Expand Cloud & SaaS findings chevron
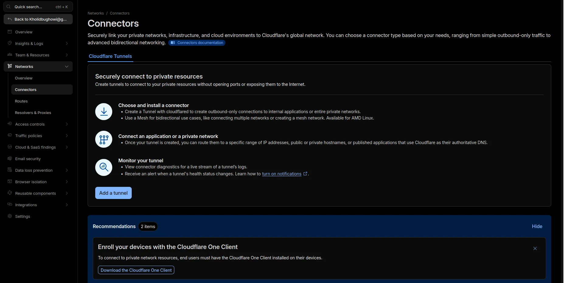The image size is (564, 283). (67, 147)
